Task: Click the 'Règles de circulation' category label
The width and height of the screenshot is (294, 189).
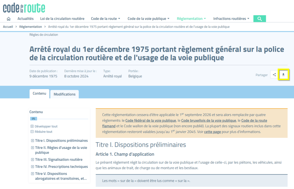Action: pyautogui.click(x=44, y=35)
